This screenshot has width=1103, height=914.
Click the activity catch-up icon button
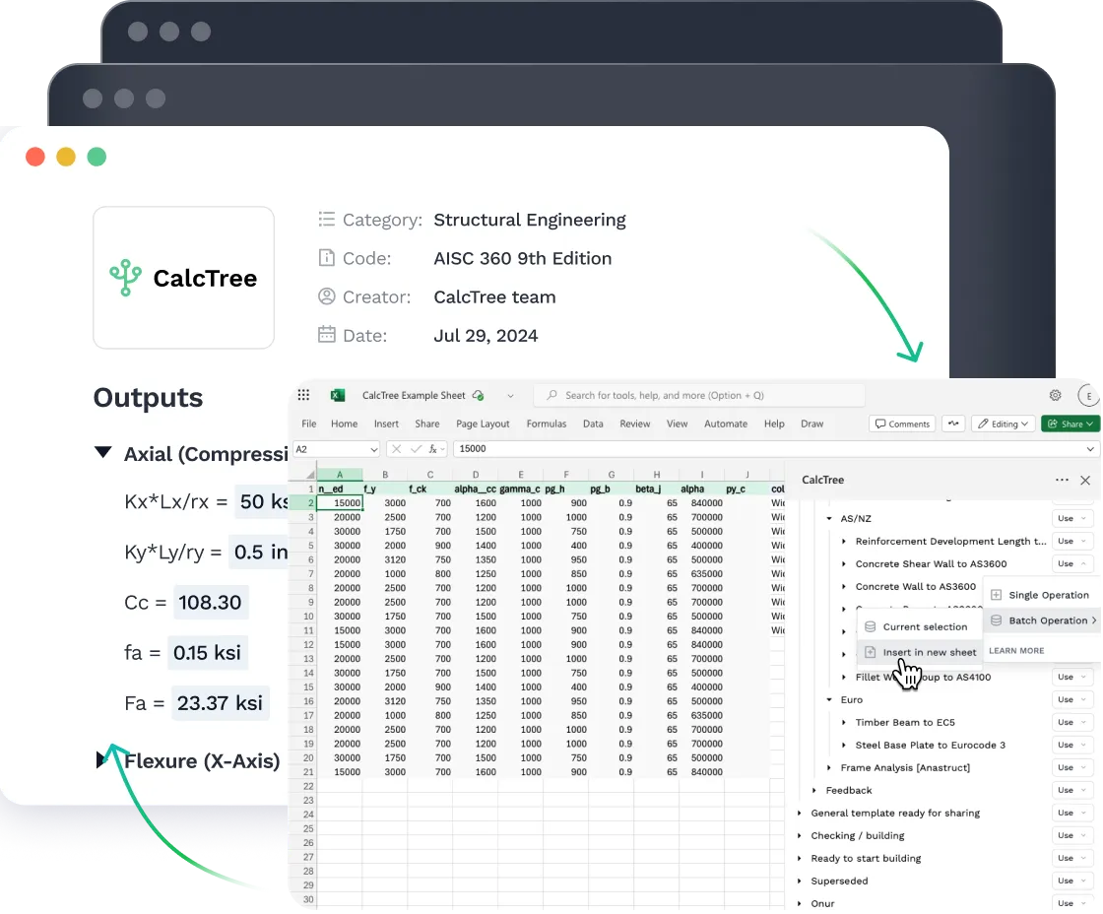954,424
